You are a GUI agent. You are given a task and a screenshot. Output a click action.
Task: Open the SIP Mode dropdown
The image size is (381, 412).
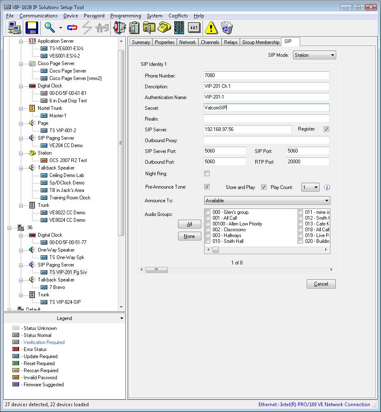[x=314, y=55]
